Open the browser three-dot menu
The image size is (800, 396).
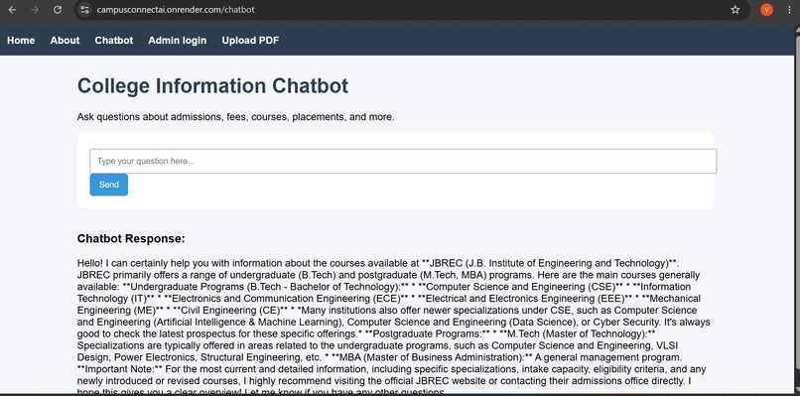coord(789,10)
